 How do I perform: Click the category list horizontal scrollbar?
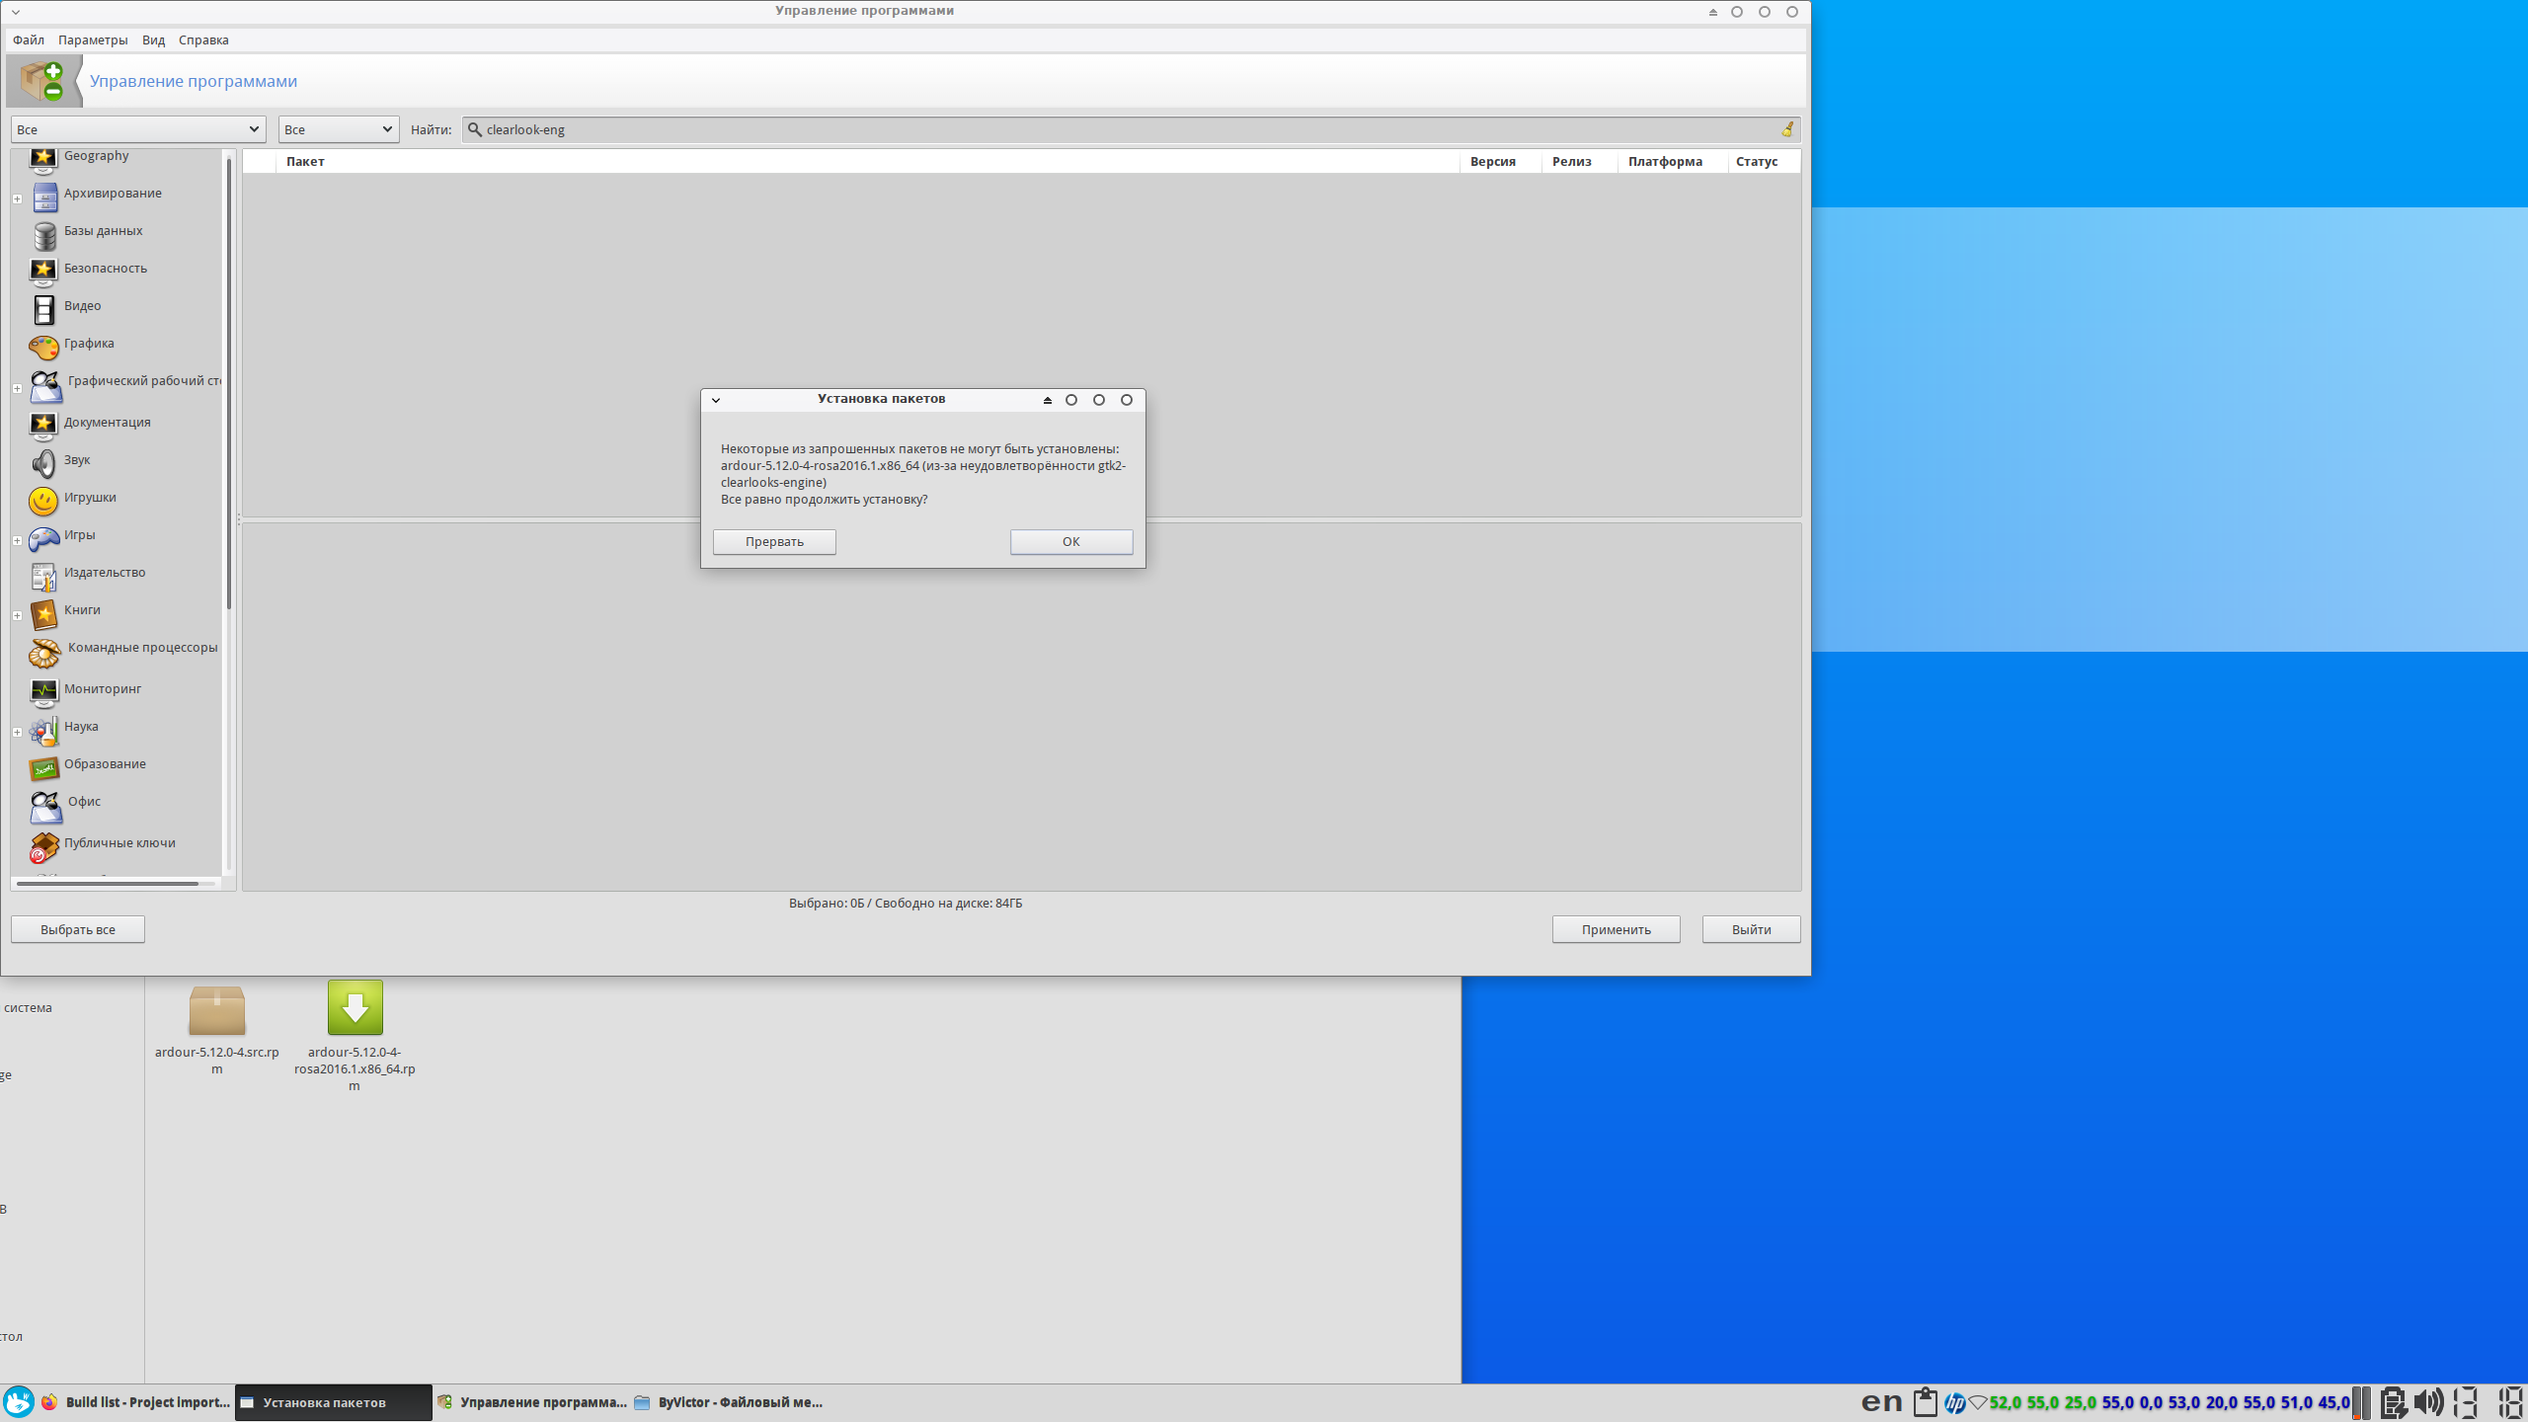tap(109, 883)
